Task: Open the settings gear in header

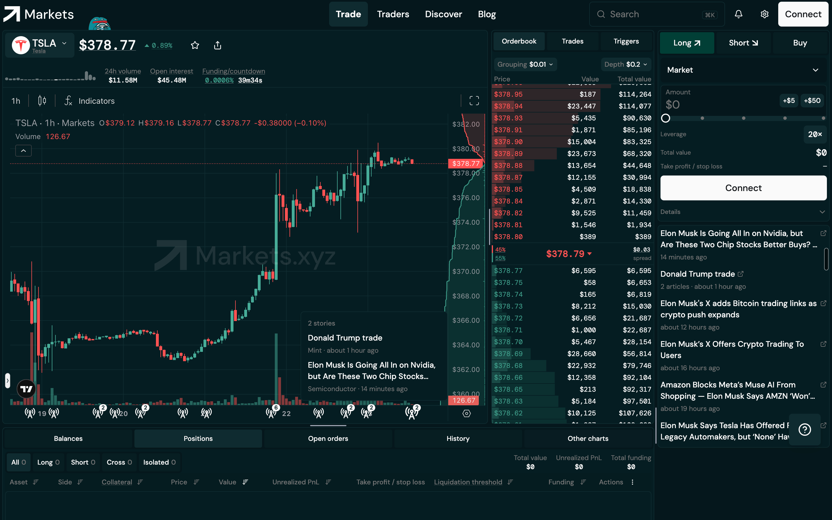Action: pos(764,14)
